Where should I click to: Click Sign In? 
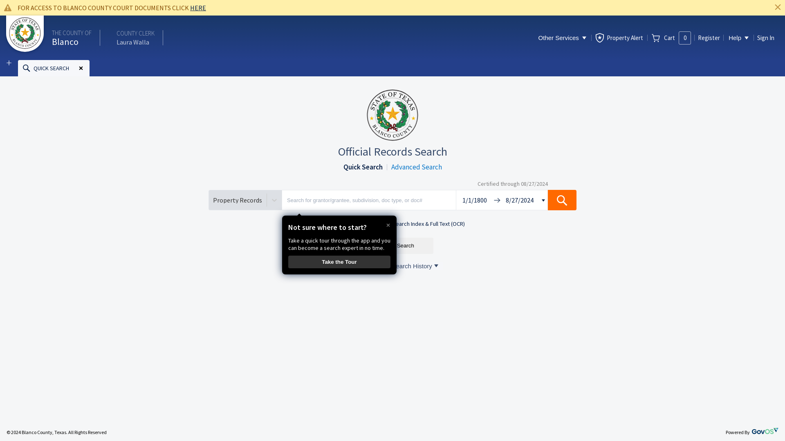(765, 38)
